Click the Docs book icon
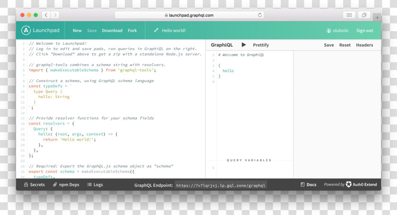The width and height of the screenshot is (397, 215). pyautogui.click(x=302, y=184)
